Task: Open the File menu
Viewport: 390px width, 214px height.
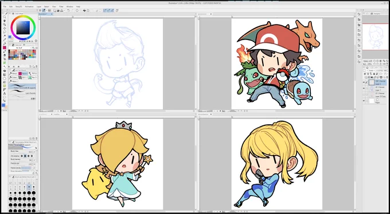Action: (5, 6)
